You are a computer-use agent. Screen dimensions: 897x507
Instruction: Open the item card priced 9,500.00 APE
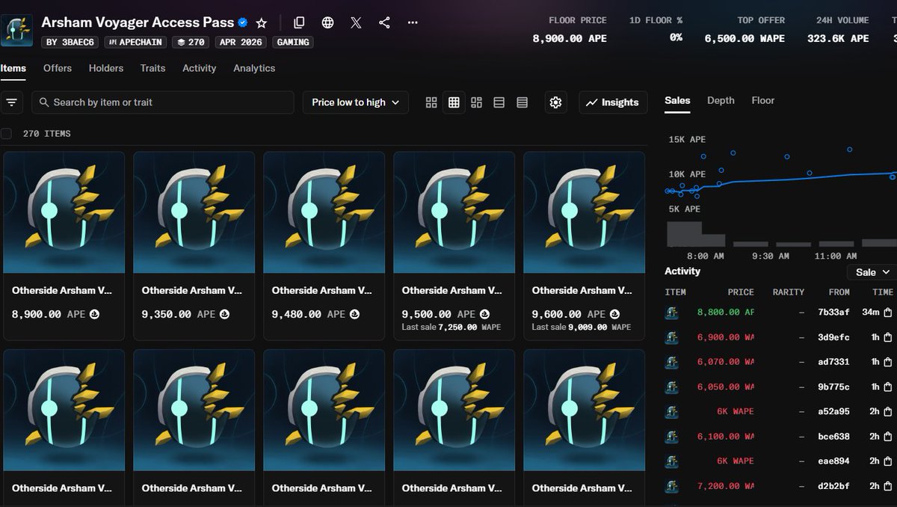(454, 246)
